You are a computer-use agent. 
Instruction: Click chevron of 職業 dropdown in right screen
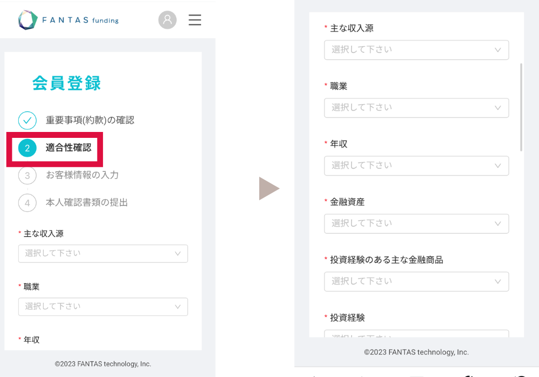(x=497, y=108)
